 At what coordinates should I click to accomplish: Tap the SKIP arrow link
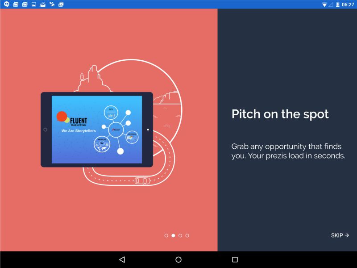[340, 235]
